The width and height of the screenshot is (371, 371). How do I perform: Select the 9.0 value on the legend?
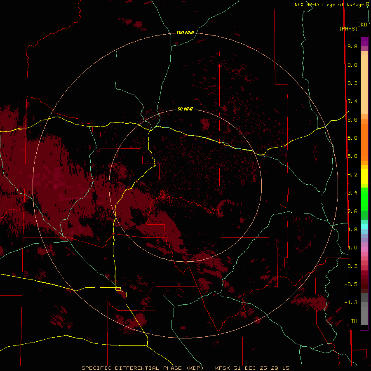352,65
